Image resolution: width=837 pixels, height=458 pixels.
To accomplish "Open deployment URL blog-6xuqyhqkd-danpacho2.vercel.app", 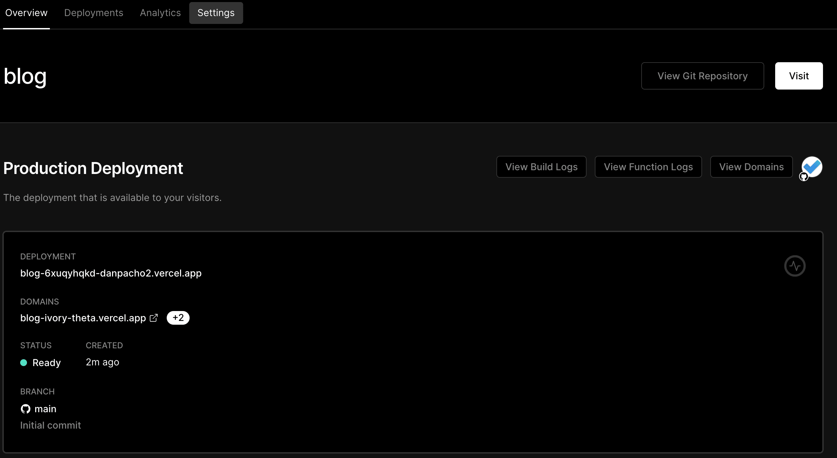I will [x=111, y=273].
